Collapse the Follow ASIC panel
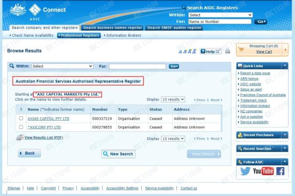This screenshot has height=196, width=295. click(285, 162)
